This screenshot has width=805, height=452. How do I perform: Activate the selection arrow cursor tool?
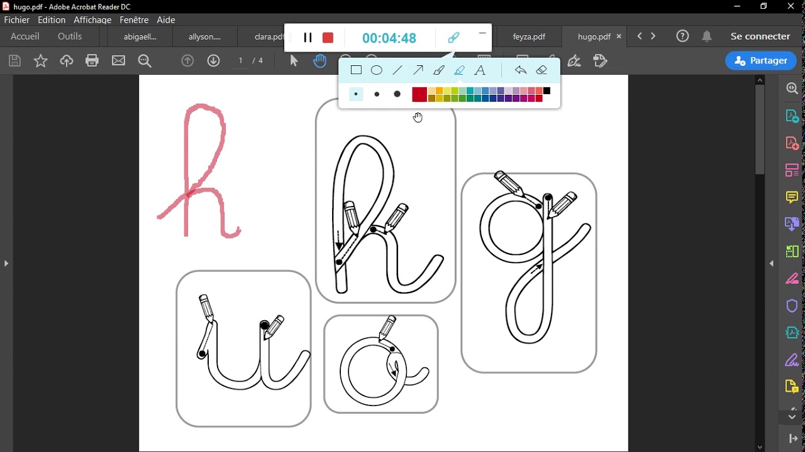(x=294, y=61)
